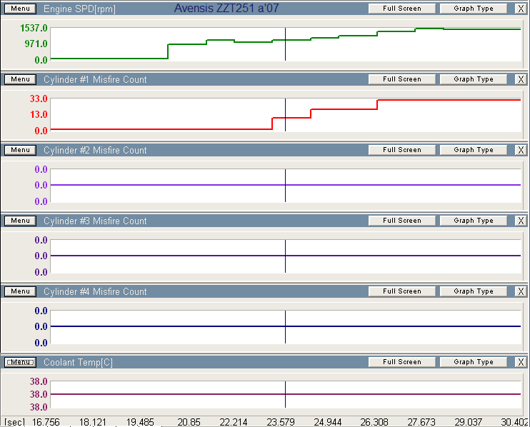
Task: Close the Cylinder #1 Misfire Count panel
Action: [x=520, y=79]
